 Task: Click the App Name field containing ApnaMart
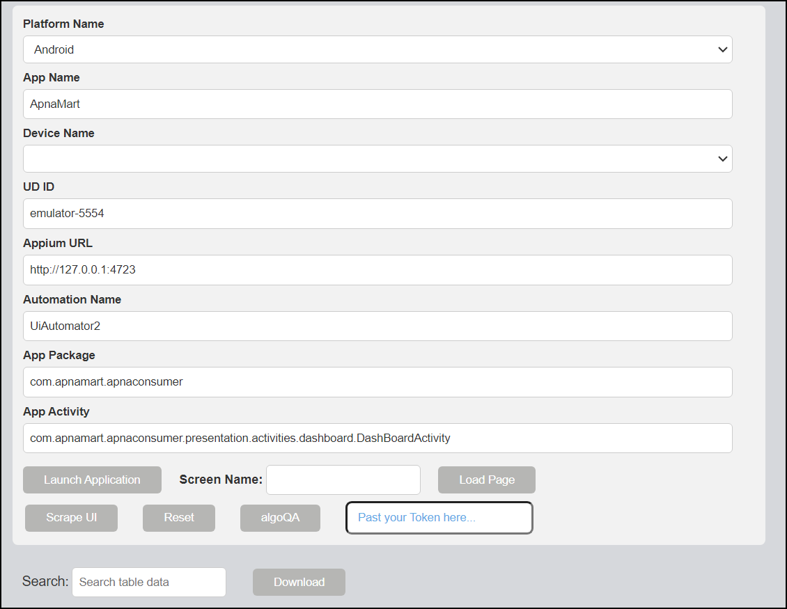point(377,104)
